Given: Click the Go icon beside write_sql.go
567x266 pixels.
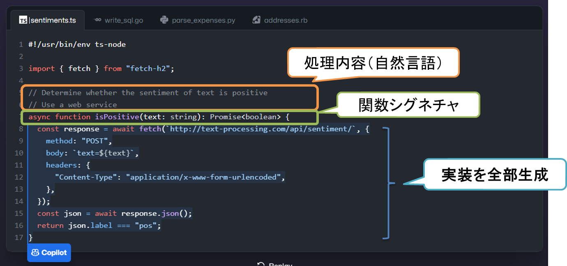Looking at the screenshot, I should (97, 20).
